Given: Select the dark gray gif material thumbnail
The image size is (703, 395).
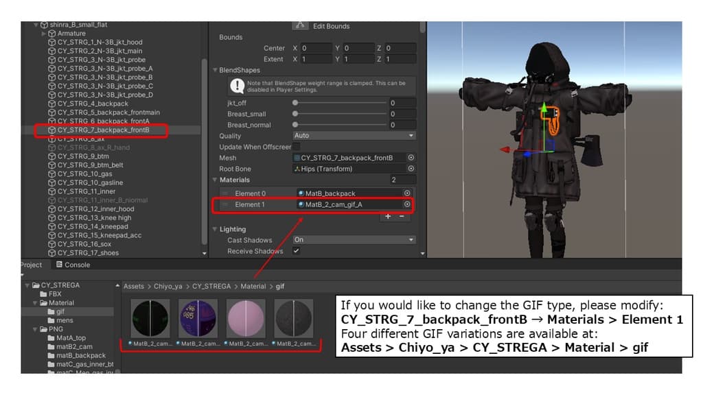Looking at the screenshot, I should 293,318.
